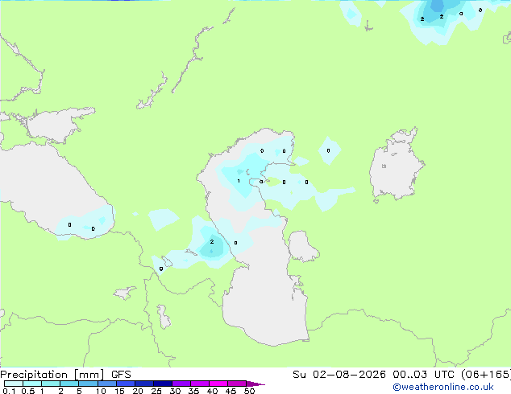The image size is (511, 394).
Task: Click the 'Precipitation [mm]' title text
Action: pos(52,375)
